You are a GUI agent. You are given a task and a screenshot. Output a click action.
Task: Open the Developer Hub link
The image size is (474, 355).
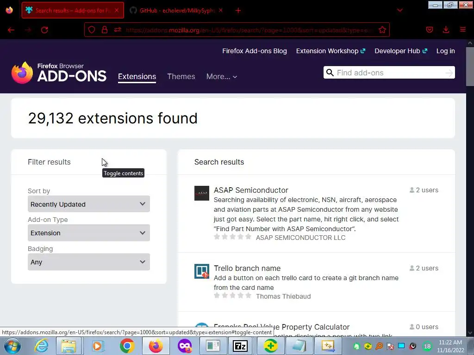pyautogui.click(x=401, y=51)
